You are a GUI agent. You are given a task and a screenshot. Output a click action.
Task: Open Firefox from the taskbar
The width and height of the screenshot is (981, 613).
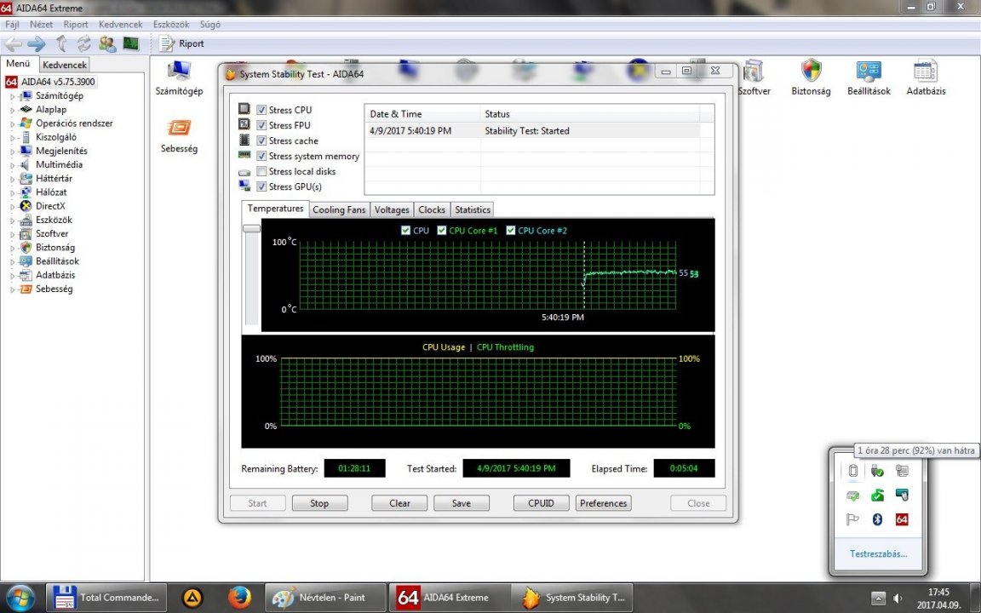(239, 598)
